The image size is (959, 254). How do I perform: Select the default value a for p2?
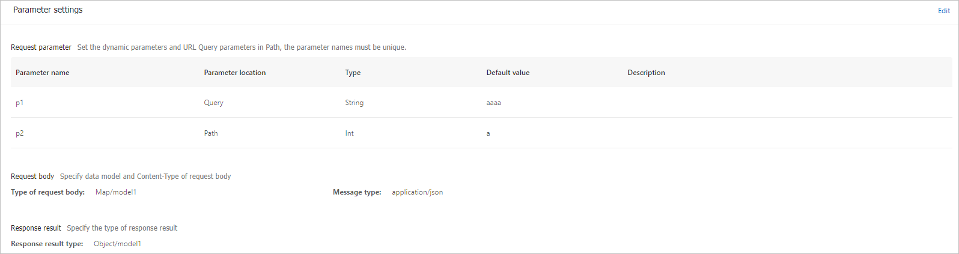point(489,133)
